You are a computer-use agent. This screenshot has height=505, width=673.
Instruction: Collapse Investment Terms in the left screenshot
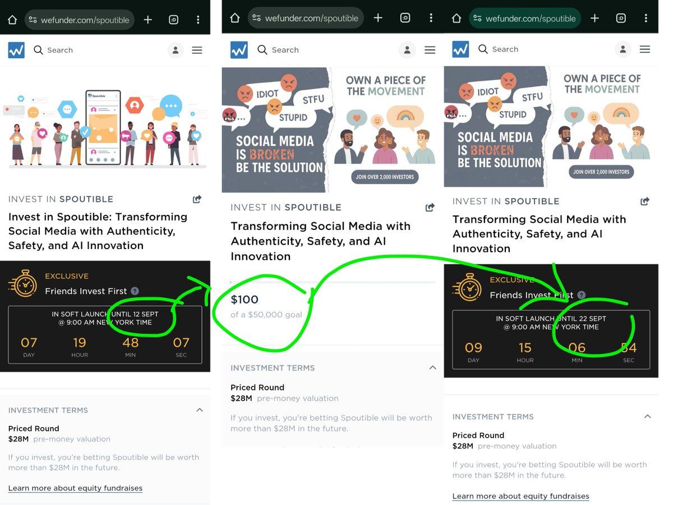coord(200,410)
